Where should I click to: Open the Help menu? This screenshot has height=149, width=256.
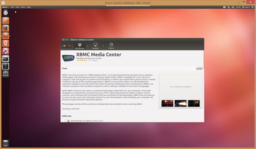click(x=28, y=7)
